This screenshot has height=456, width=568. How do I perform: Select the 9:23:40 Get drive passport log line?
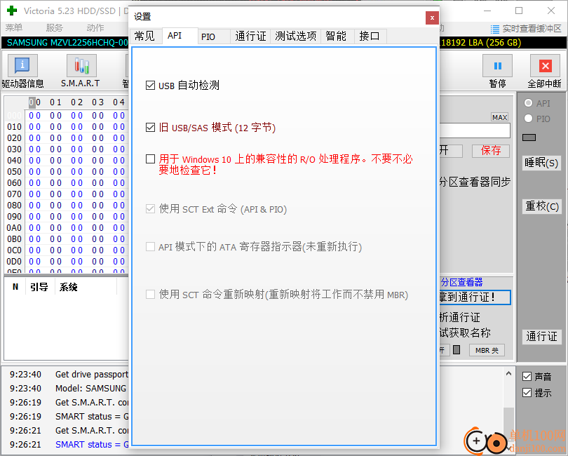69,375
